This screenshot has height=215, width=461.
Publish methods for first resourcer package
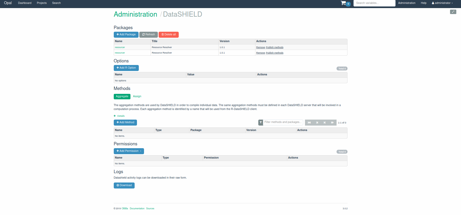(274, 47)
